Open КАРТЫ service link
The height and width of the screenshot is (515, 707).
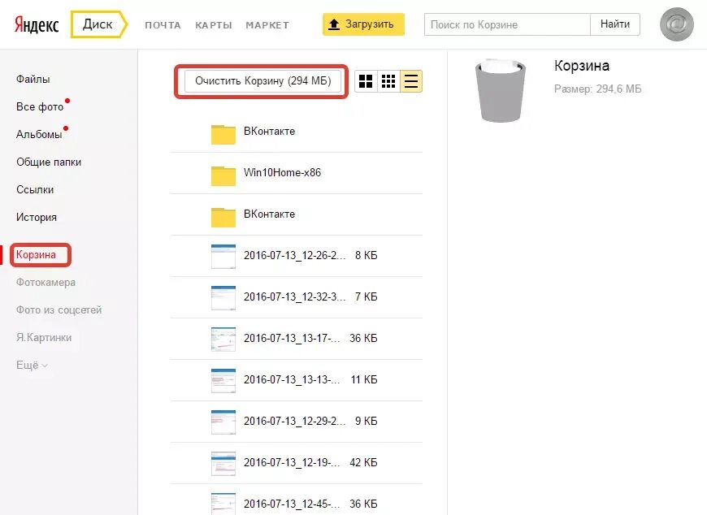[214, 25]
